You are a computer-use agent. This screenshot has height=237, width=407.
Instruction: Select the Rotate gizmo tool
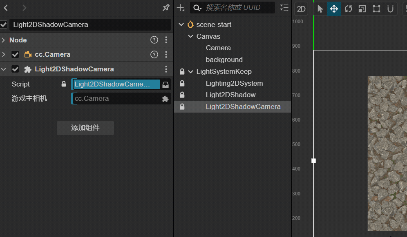(x=348, y=9)
